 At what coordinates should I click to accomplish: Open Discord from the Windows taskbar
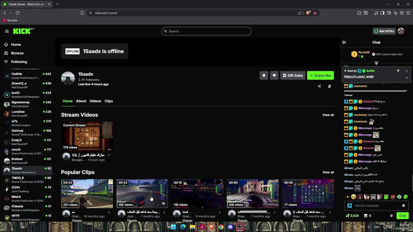[x=230, y=227]
